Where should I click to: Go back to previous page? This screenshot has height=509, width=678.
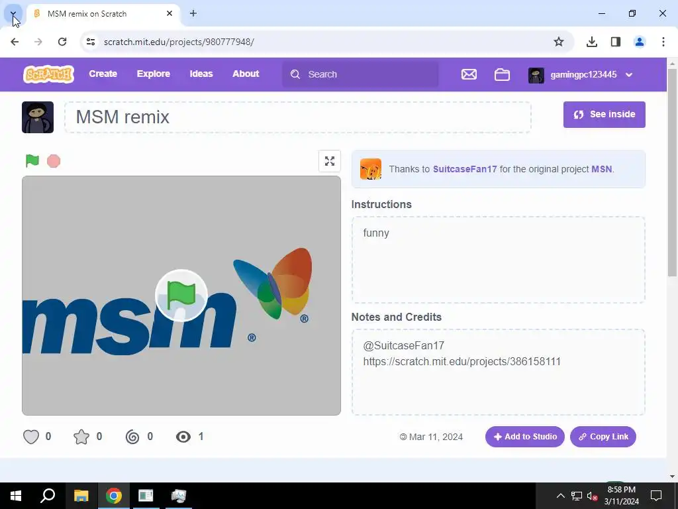point(15,42)
